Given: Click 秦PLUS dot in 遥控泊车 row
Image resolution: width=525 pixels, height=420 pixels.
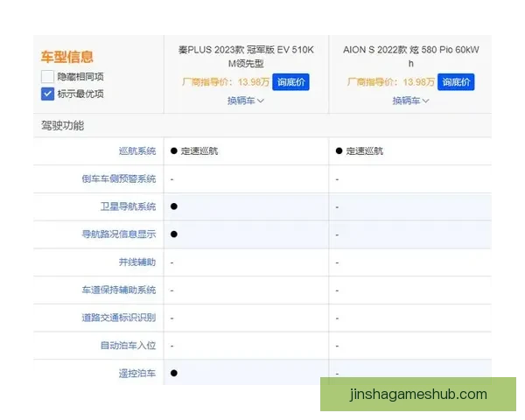Looking at the screenshot, I should click(174, 373).
